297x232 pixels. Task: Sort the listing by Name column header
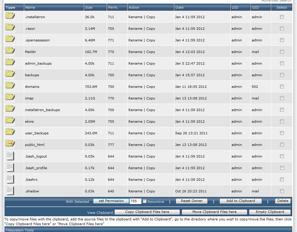click(30, 7)
